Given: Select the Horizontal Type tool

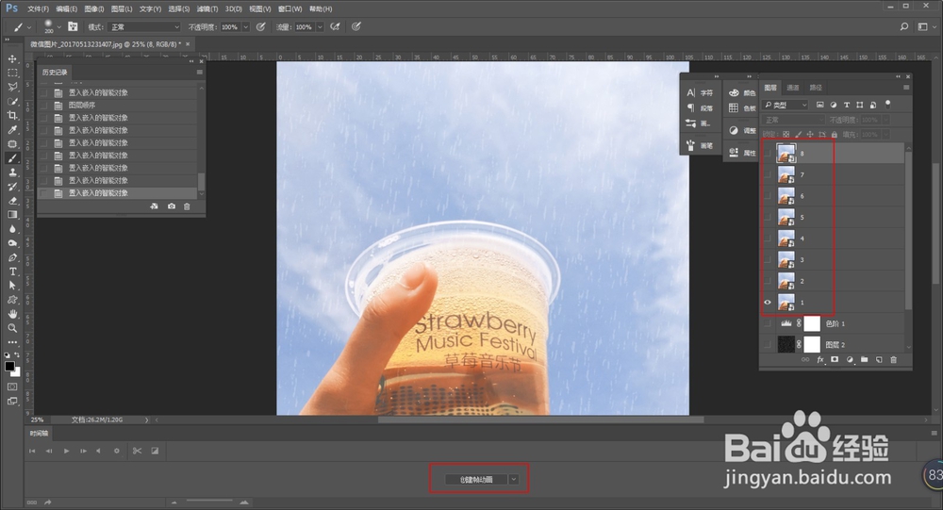Looking at the screenshot, I should (12, 271).
